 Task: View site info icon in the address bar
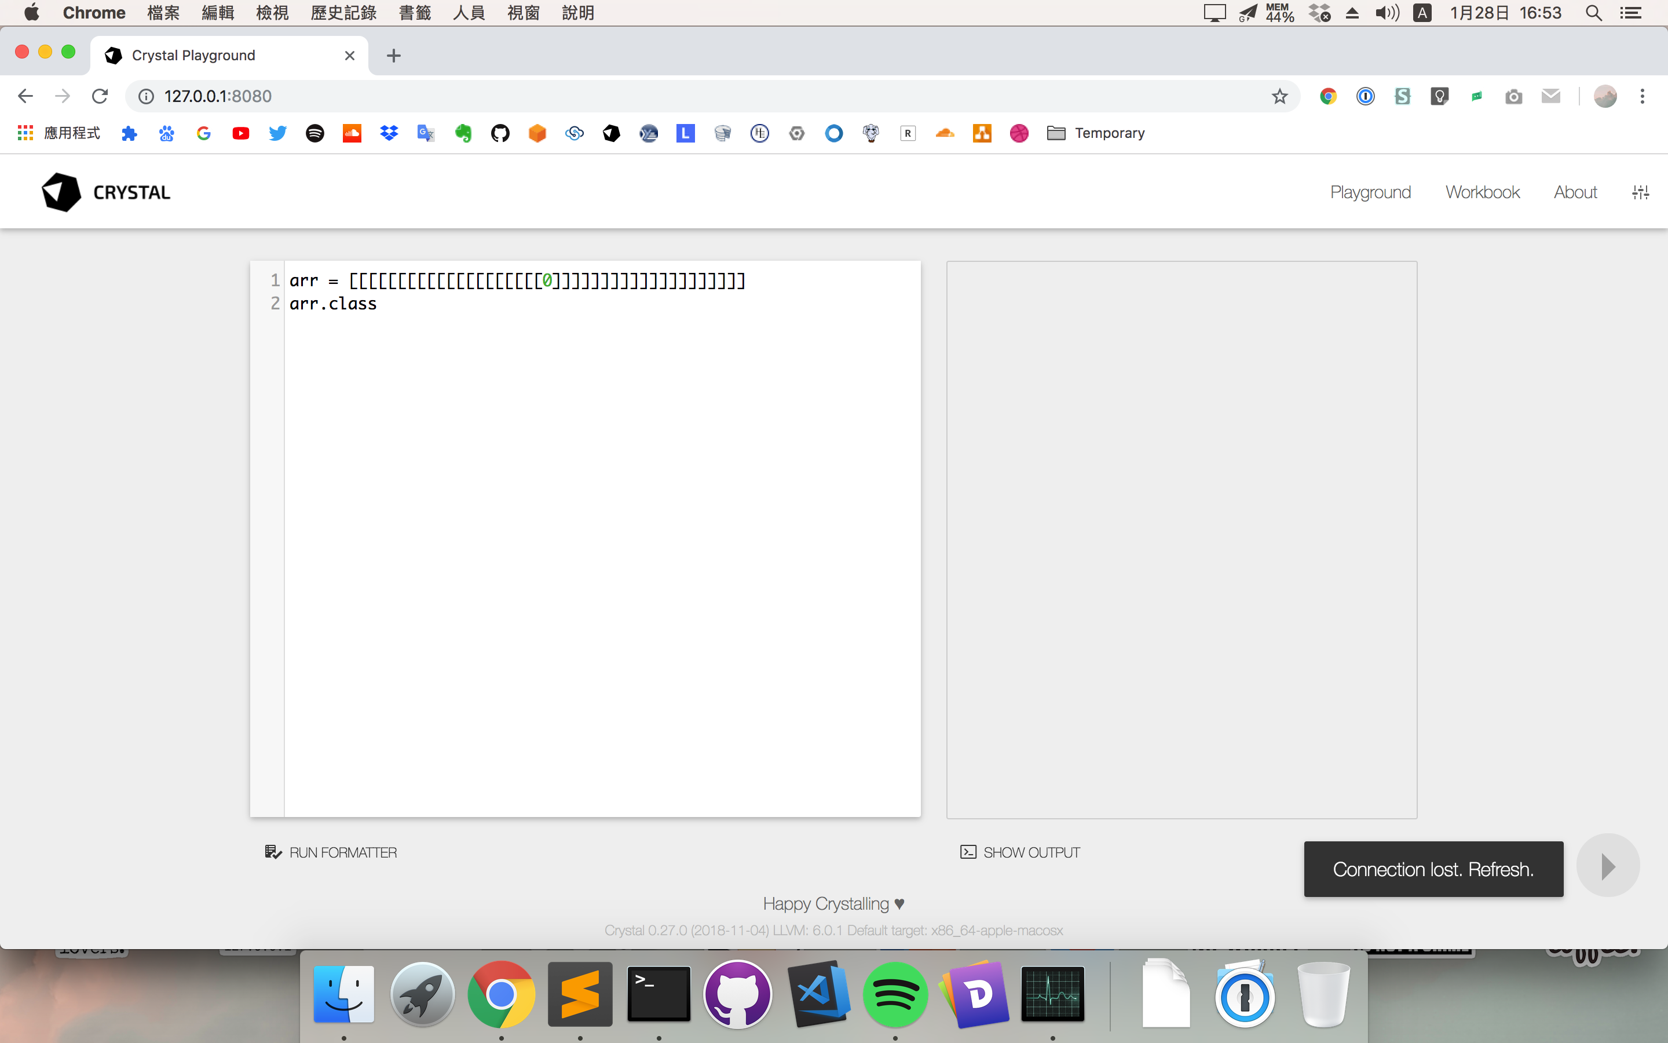click(x=146, y=96)
